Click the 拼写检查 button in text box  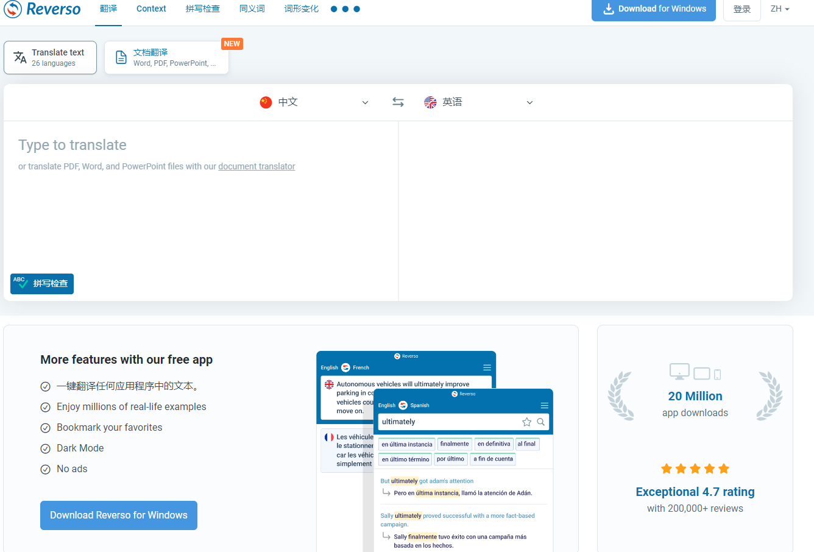[x=42, y=284]
